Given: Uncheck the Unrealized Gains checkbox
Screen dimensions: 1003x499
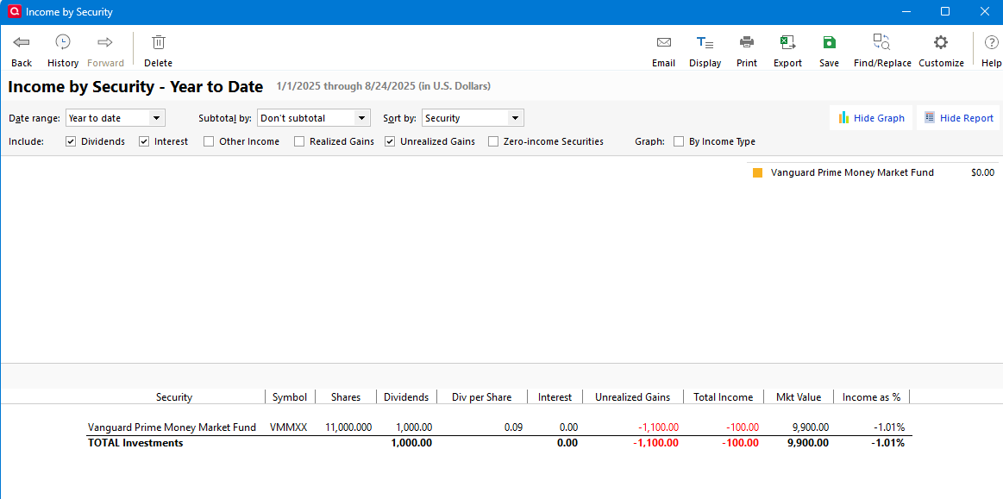Looking at the screenshot, I should point(390,142).
